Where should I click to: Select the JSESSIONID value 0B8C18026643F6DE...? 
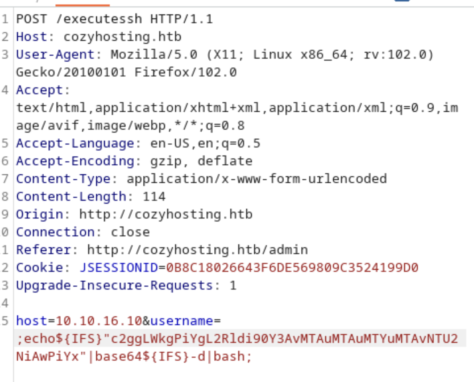pos(292,267)
